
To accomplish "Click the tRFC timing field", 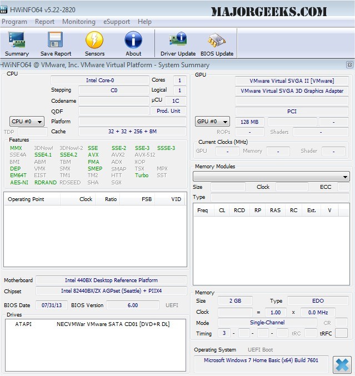I will point(341,333).
